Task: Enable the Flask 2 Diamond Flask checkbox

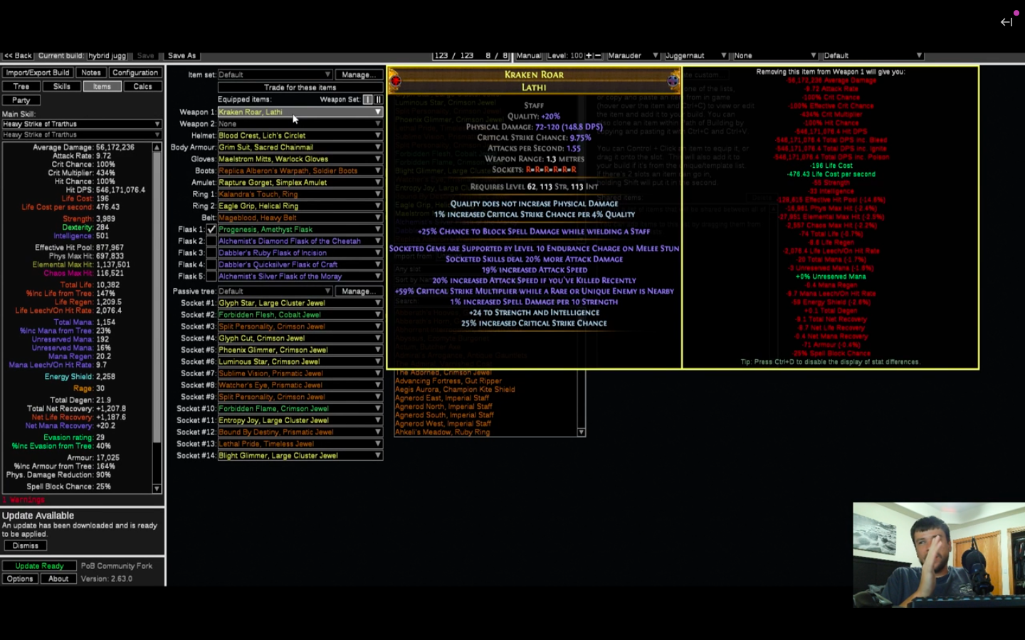Action: coord(211,241)
